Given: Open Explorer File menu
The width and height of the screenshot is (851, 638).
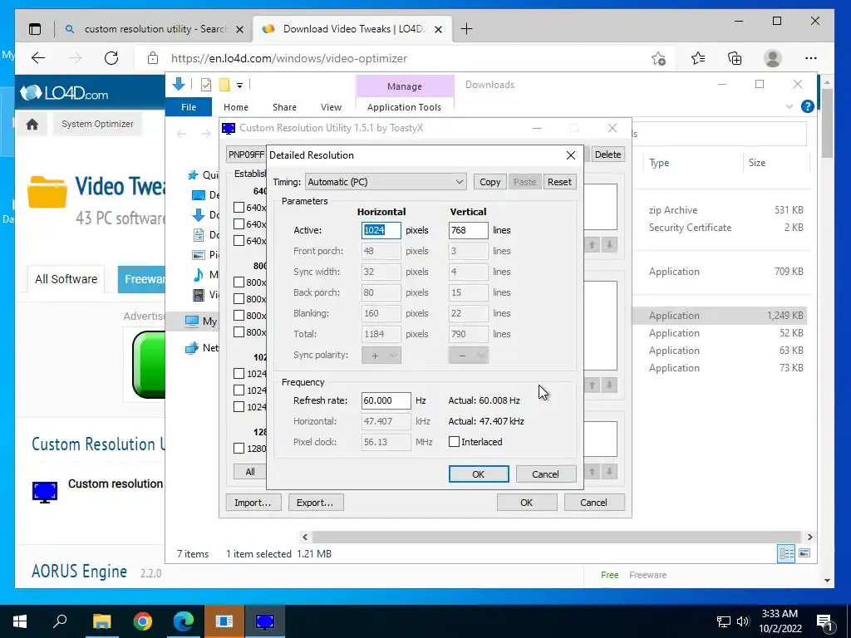Looking at the screenshot, I should pos(189,107).
